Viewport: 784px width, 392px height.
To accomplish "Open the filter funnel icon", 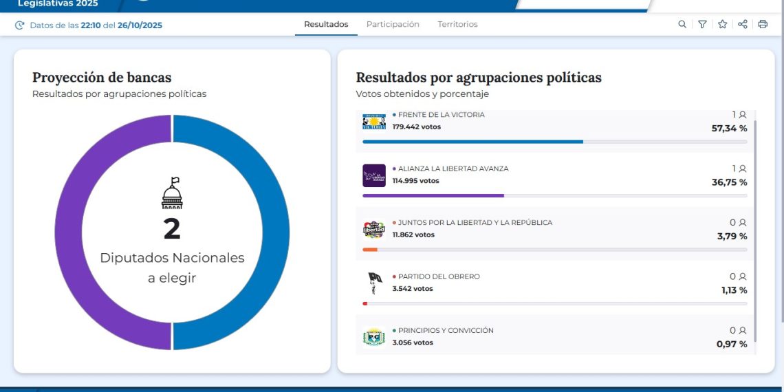I will 702,24.
